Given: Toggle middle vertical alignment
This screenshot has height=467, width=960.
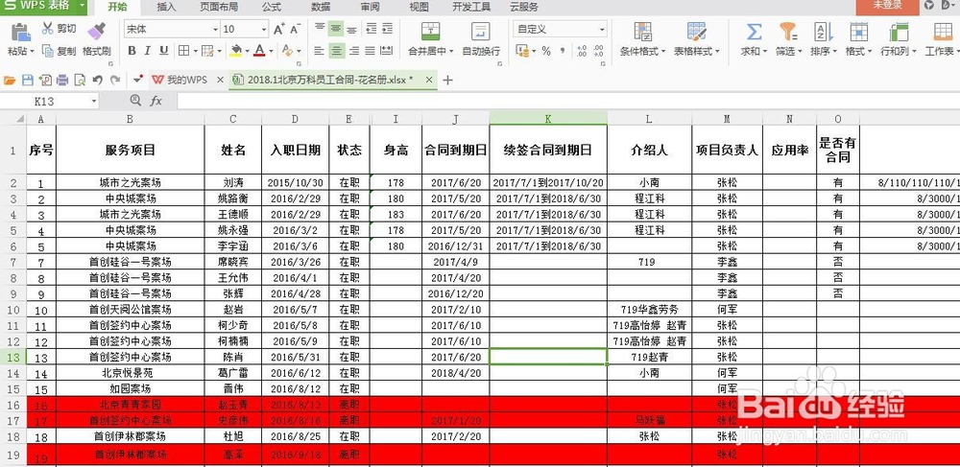Looking at the screenshot, I should (335, 28).
